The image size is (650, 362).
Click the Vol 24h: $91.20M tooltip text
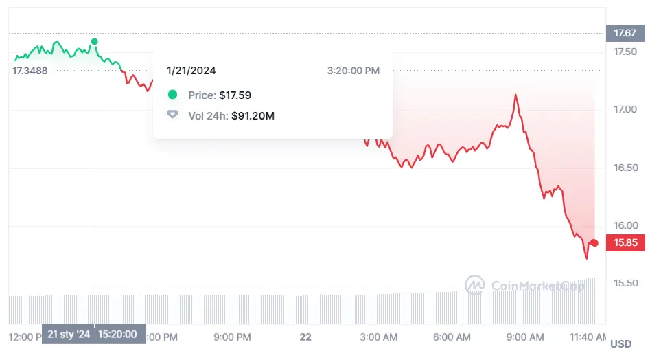click(231, 116)
